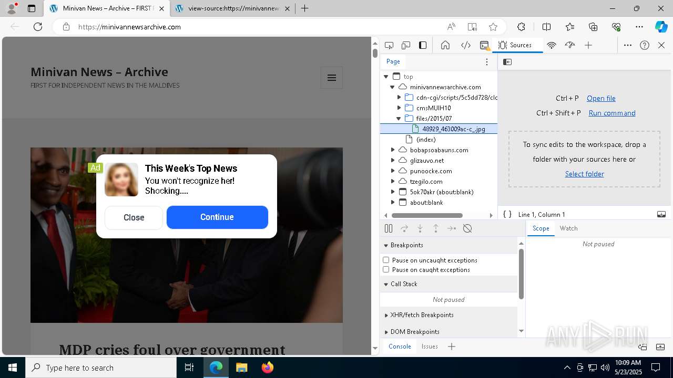Screen dimensions: 673x378
Task: Open Navigator pane three-dot menu
Action: (x=487, y=62)
